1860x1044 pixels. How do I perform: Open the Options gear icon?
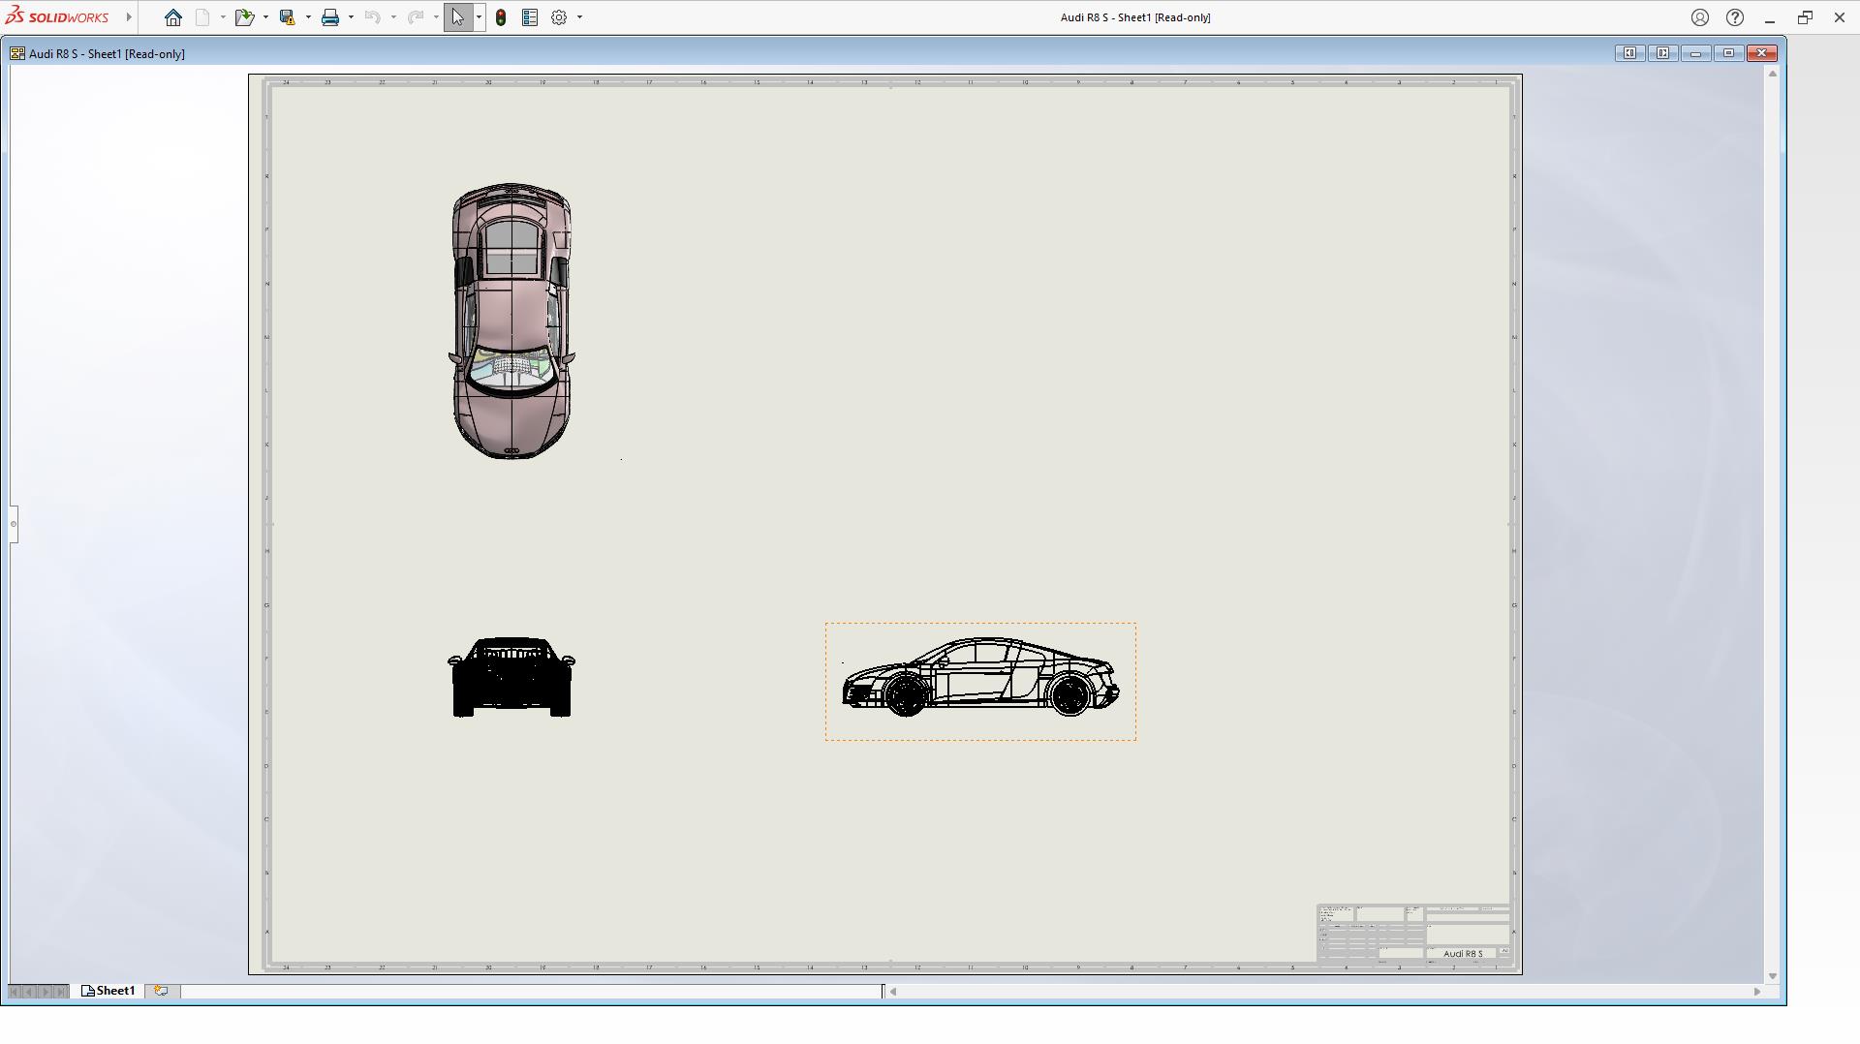(559, 17)
